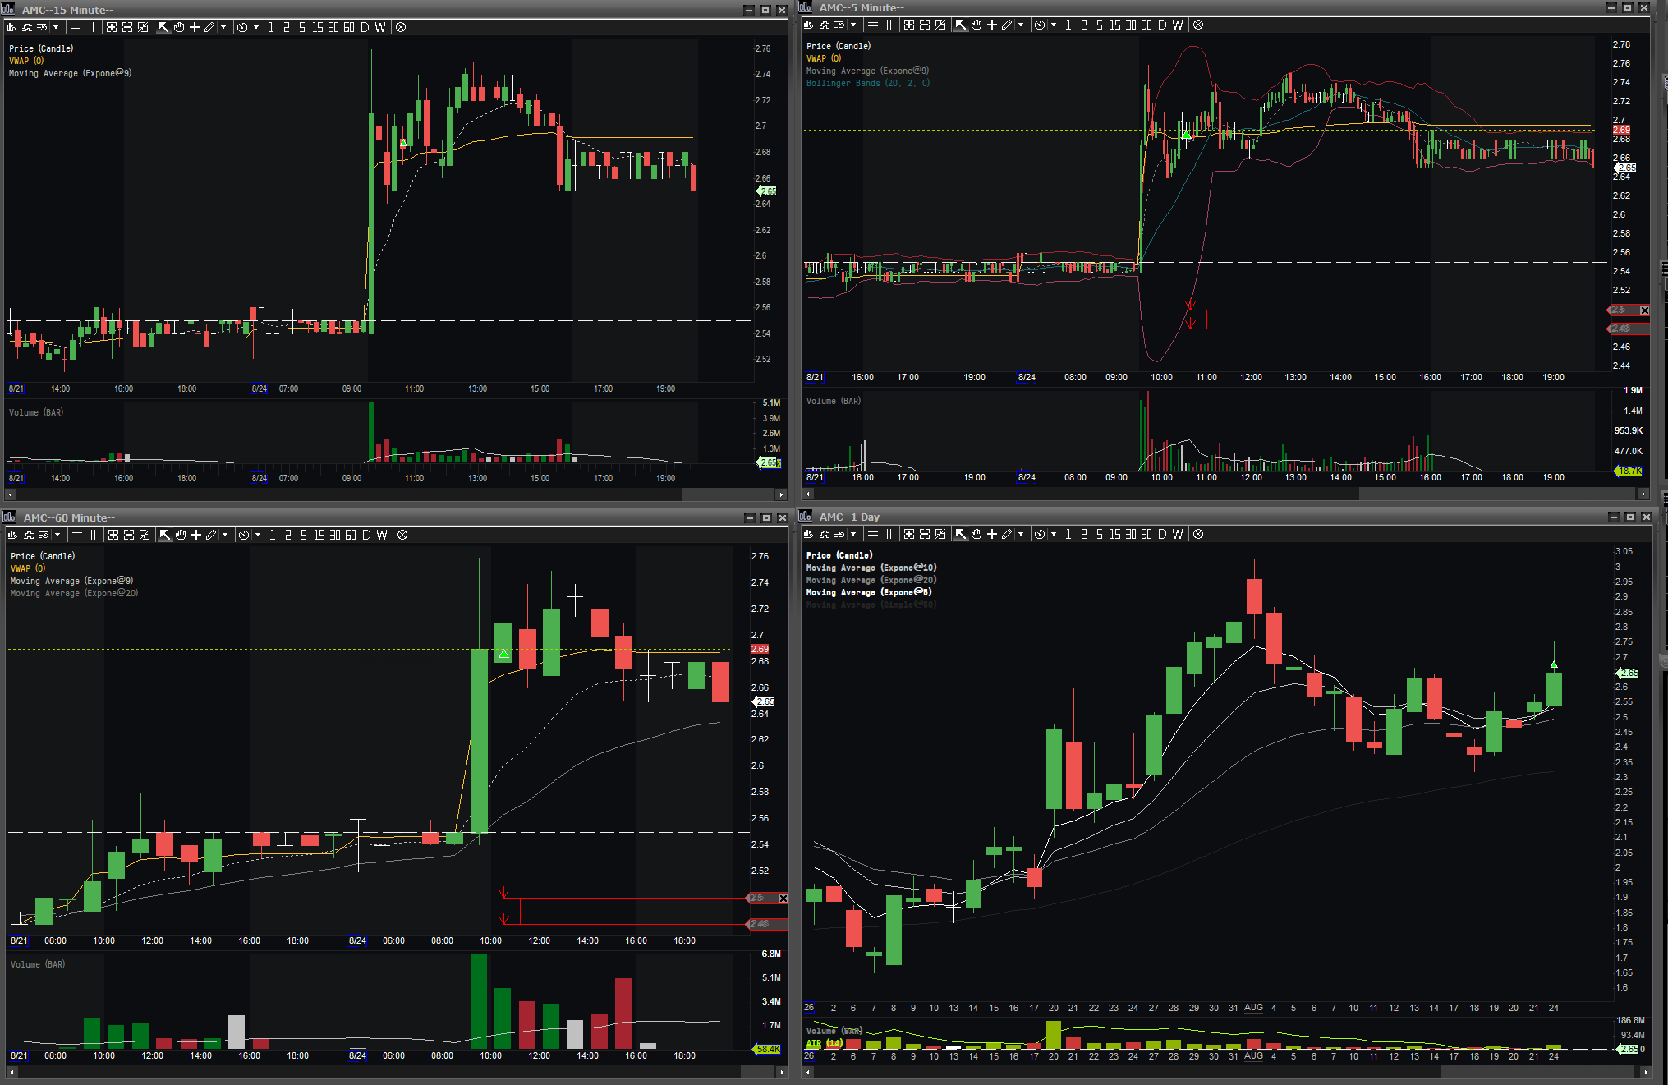Switch AMC 1 Day chart to weekly interval
The height and width of the screenshot is (1085, 1668).
point(1178,534)
